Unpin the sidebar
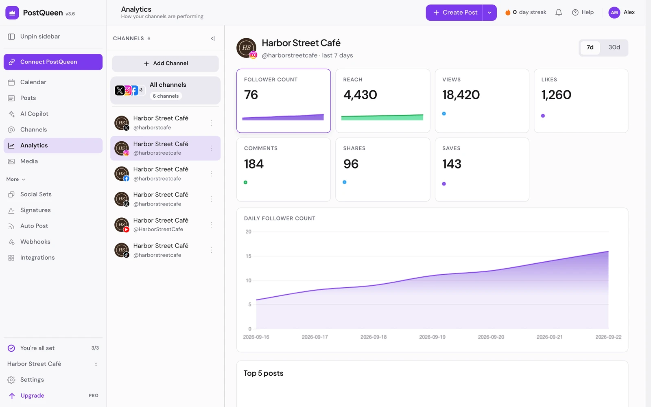Viewport: 651px width, 407px height. 53,37
